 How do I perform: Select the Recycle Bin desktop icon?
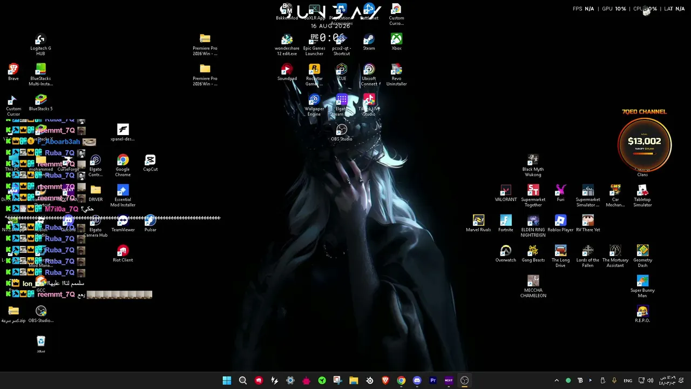pyautogui.click(x=41, y=345)
